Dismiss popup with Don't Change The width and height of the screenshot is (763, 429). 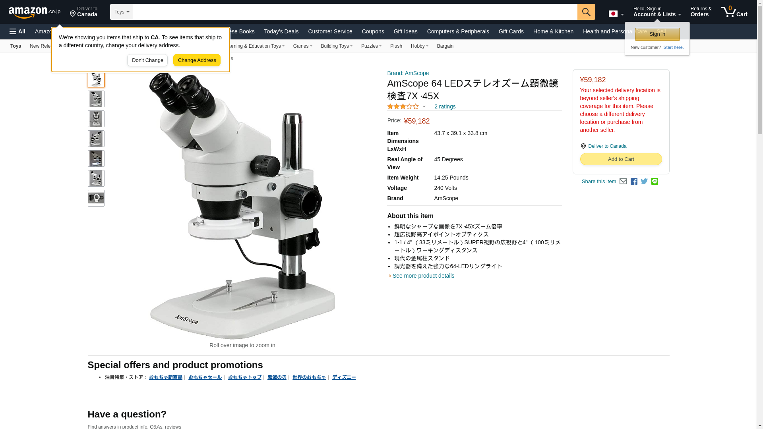[x=147, y=60]
